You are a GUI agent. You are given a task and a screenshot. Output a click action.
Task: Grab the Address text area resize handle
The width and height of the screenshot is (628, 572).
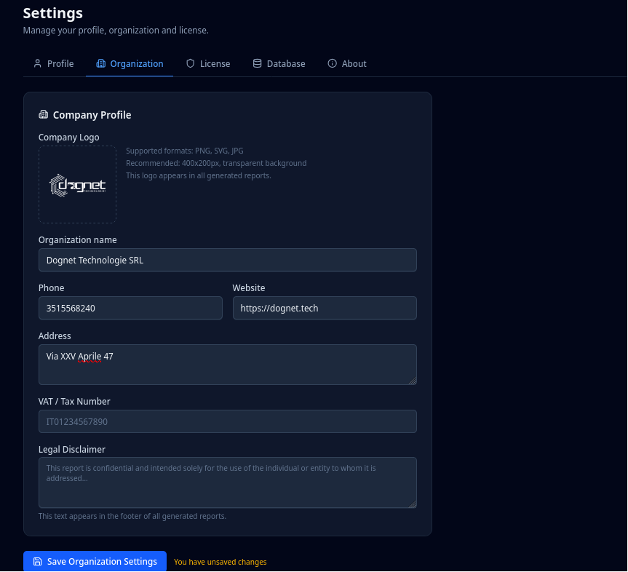point(413,381)
